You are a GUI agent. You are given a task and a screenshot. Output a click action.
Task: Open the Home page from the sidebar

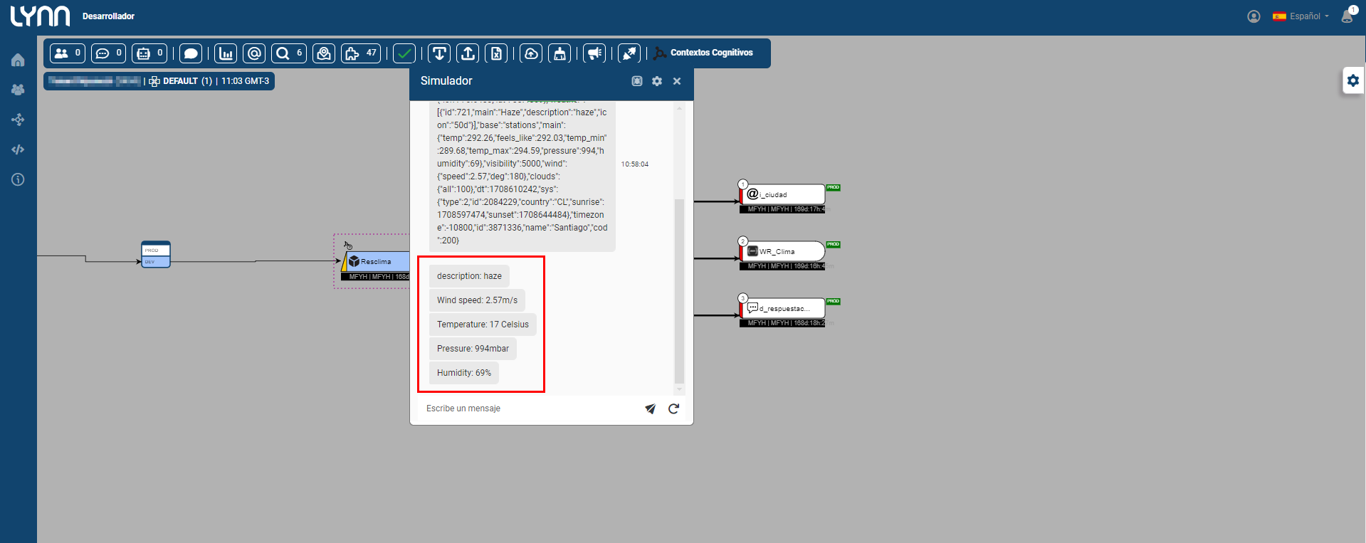click(18, 60)
